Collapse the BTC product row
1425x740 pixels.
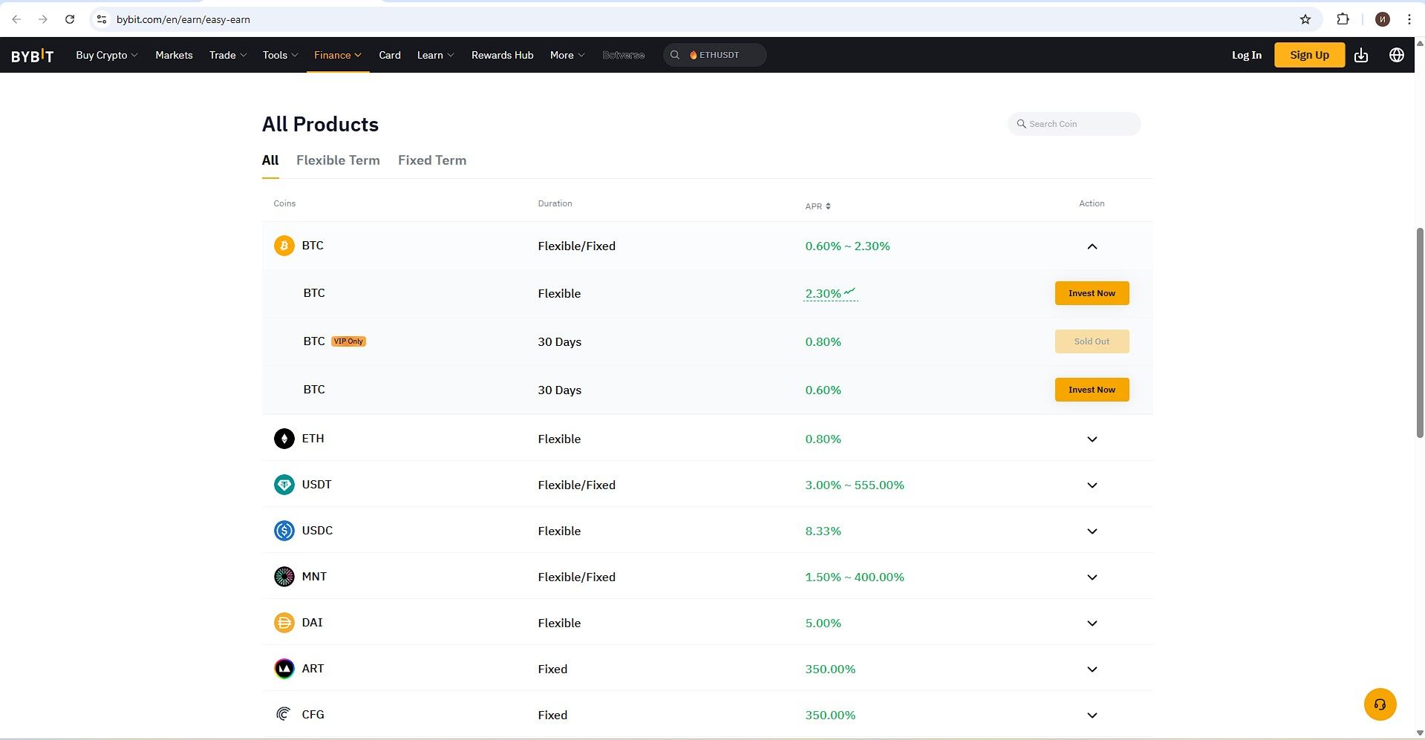tap(1092, 246)
